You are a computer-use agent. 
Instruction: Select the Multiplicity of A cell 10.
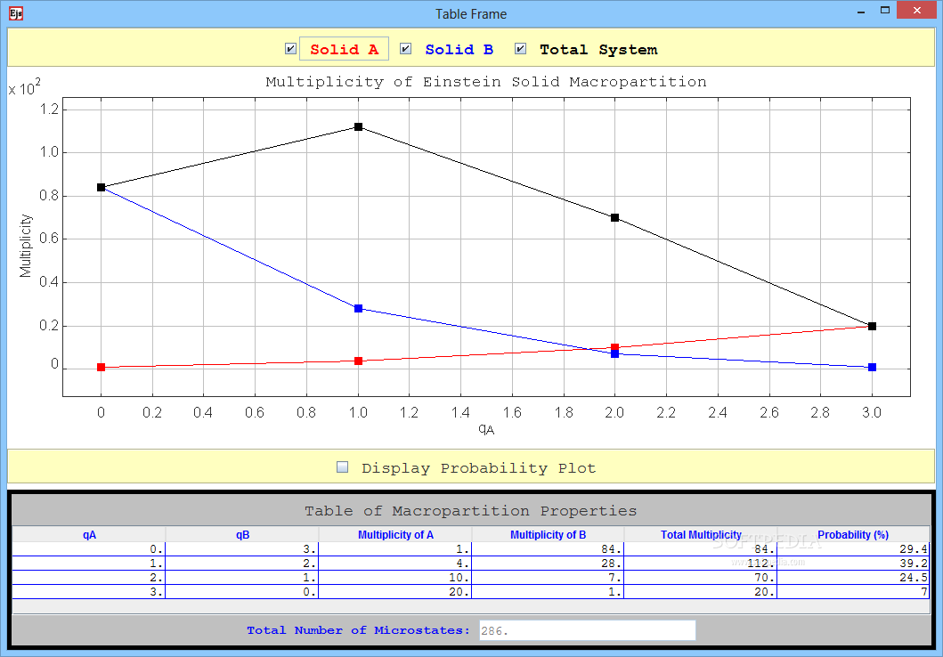(x=394, y=577)
